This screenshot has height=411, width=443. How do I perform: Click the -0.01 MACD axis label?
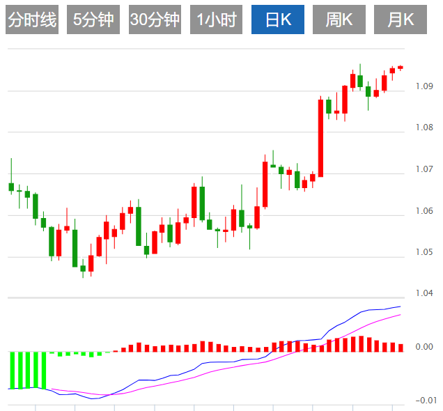click(426, 401)
